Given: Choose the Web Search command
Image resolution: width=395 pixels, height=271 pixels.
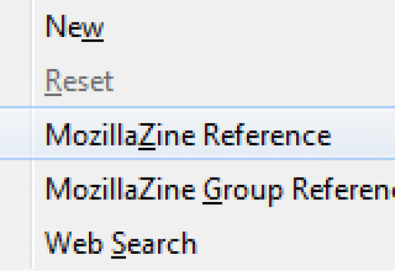Looking at the screenshot, I should [x=120, y=243].
